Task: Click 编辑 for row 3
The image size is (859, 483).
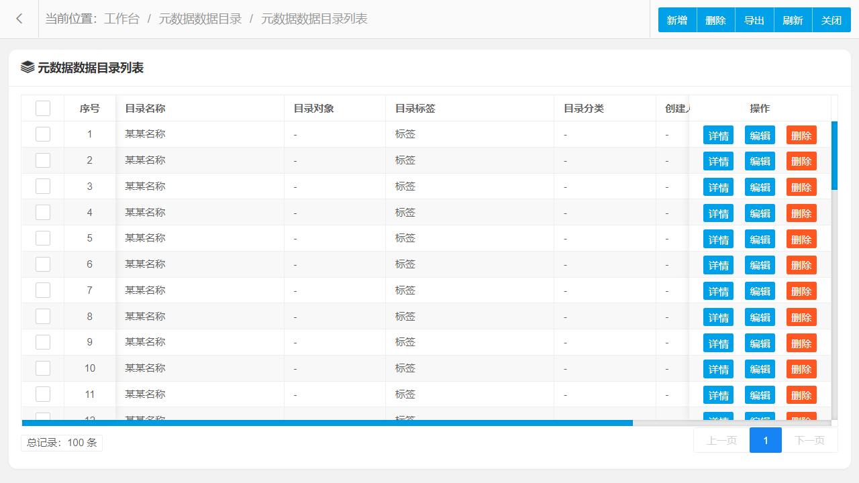Action: tap(760, 187)
